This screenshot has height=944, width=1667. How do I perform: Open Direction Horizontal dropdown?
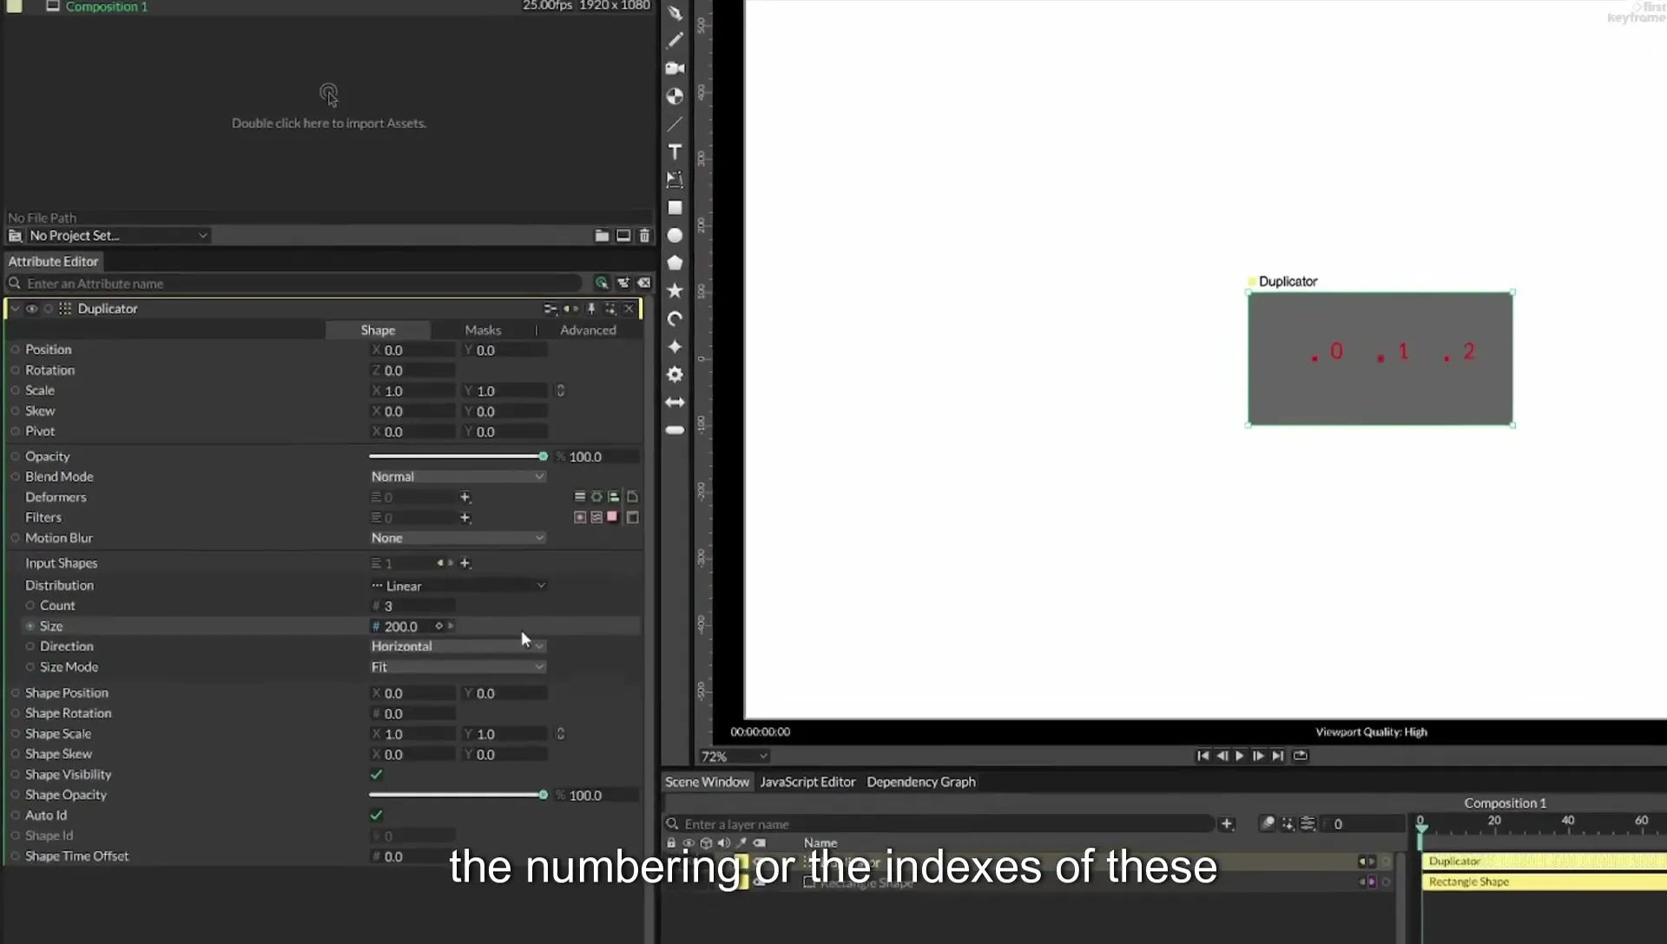(x=458, y=646)
